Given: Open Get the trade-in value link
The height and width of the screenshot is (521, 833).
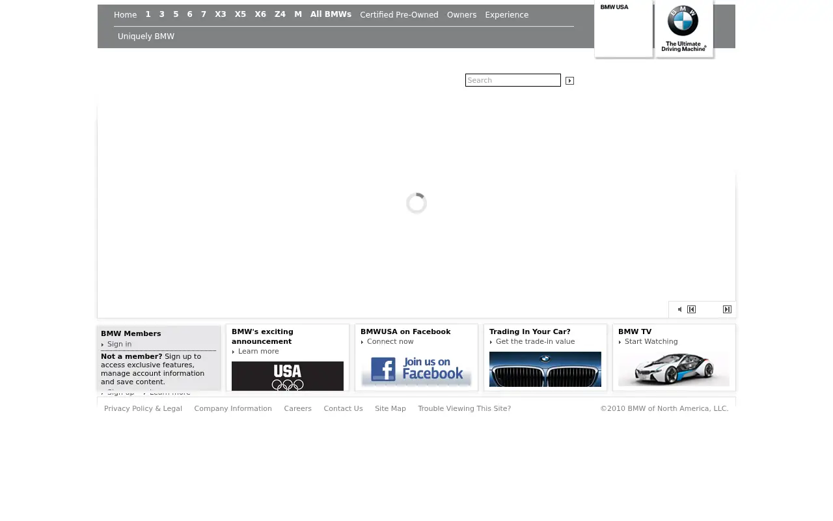Looking at the screenshot, I should (535, 342).
